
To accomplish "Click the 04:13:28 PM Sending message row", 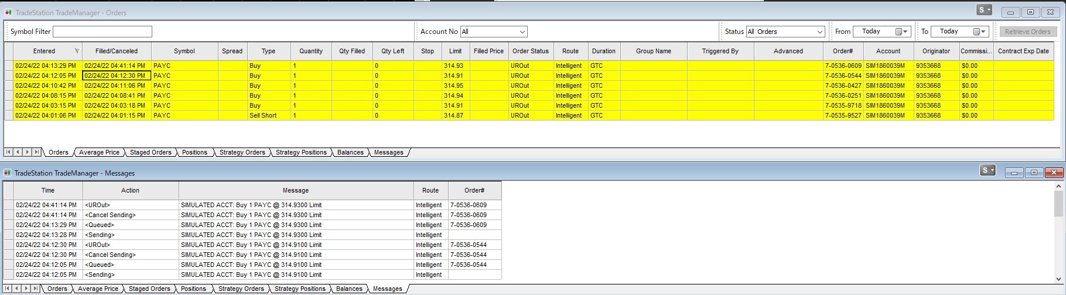I will 252,235.
